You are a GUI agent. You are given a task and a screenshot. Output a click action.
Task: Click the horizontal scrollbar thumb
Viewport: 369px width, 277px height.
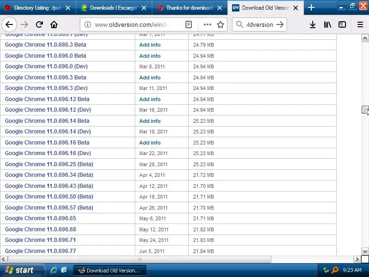(x=139, y=259)
